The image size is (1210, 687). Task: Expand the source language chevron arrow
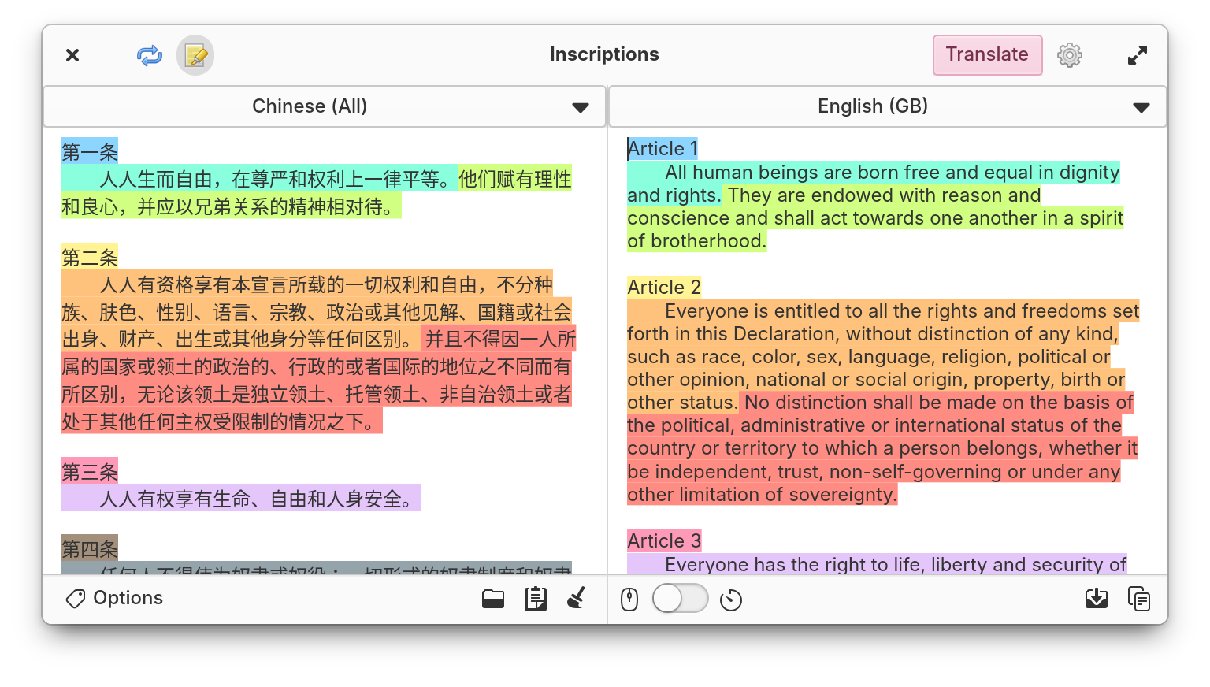pos(581,106)
